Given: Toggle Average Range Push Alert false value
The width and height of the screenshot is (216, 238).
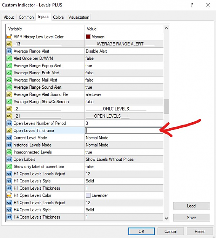Looking at the screenshot, I should tap(124, 73).
